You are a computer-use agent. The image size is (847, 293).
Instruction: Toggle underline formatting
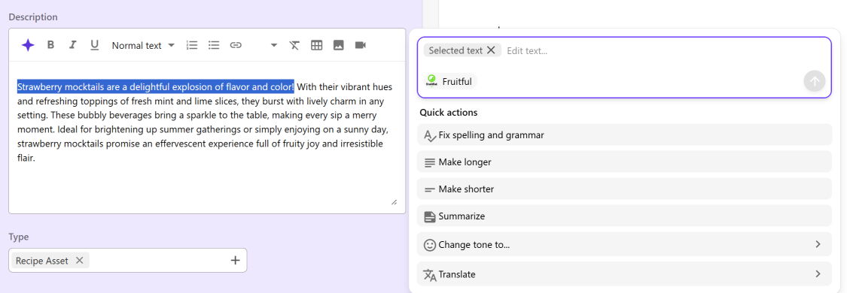tap(95, 45)
